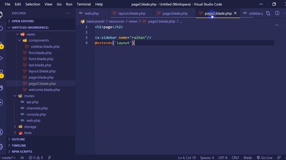The image size is (286, 160).
Task: Open channels.php in the routes folder
Action: coord(41,108)
